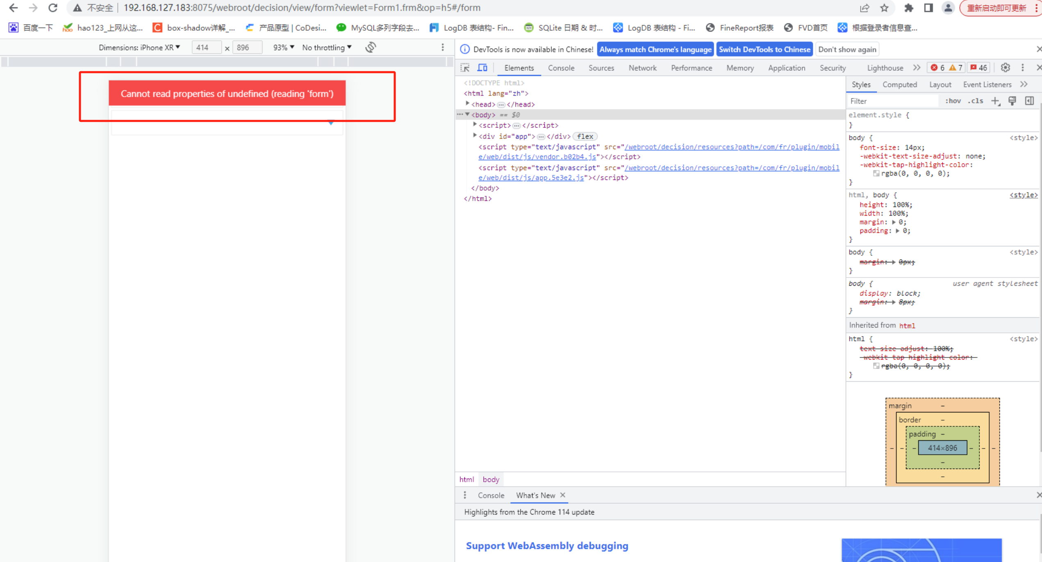Screen dimensions: 1042x562
Task: Switch to the Computed styles tab
Action: coord(900,84)
